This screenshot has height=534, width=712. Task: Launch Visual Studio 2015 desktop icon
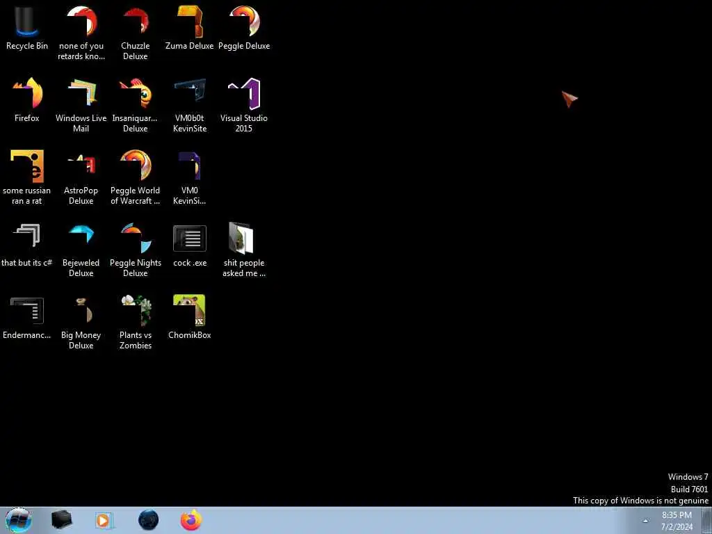[x=244, y=106]
